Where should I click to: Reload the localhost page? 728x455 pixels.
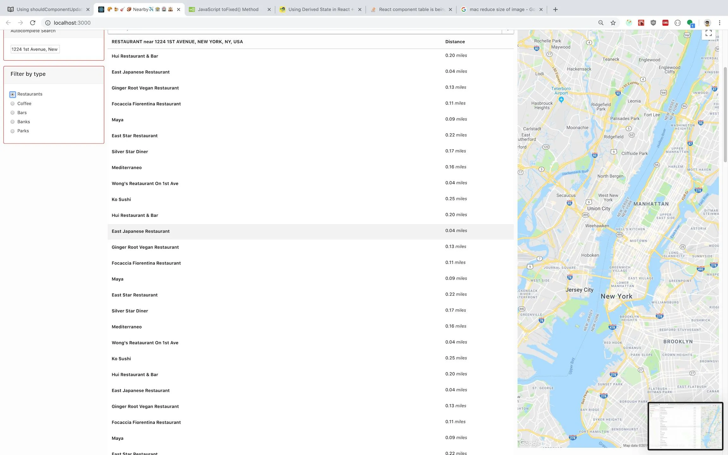[x=33, y=23]
